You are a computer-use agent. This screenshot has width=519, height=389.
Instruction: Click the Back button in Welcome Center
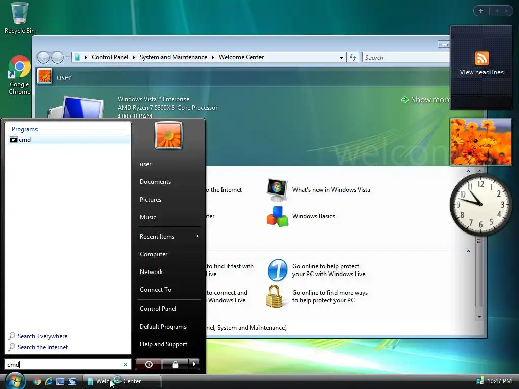click(x=43, y=58)
